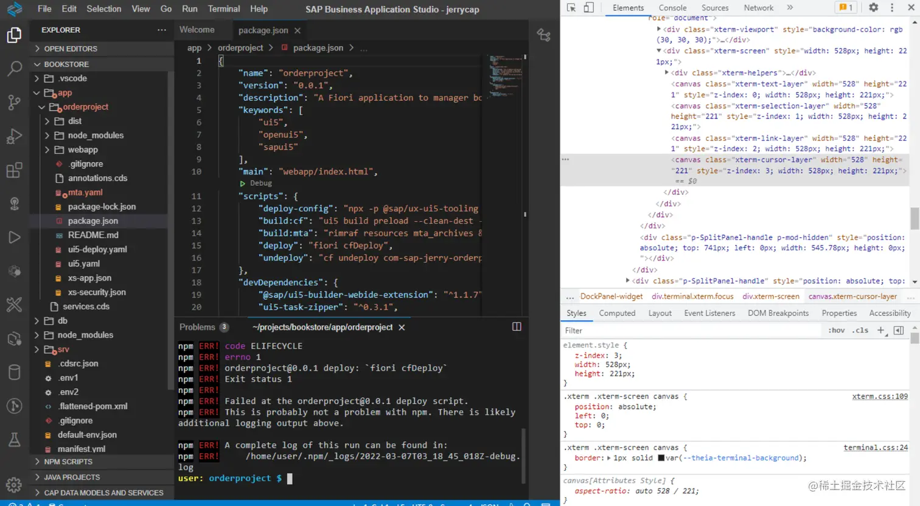
Task: Click the Run Configurations play icon
Action: pos(14,237)
